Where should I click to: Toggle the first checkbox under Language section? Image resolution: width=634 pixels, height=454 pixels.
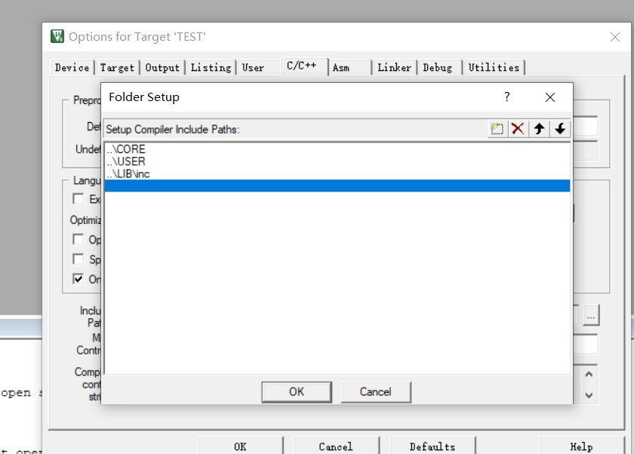78,199
